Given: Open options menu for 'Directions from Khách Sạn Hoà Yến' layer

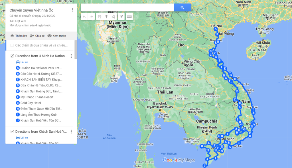Looking at the screenshot, I should [x=71, y=131].
